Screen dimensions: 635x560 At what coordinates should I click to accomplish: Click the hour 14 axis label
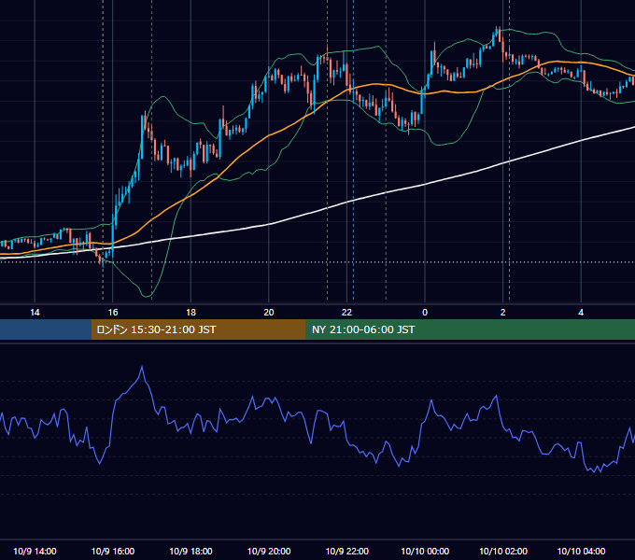coord(35,313)
